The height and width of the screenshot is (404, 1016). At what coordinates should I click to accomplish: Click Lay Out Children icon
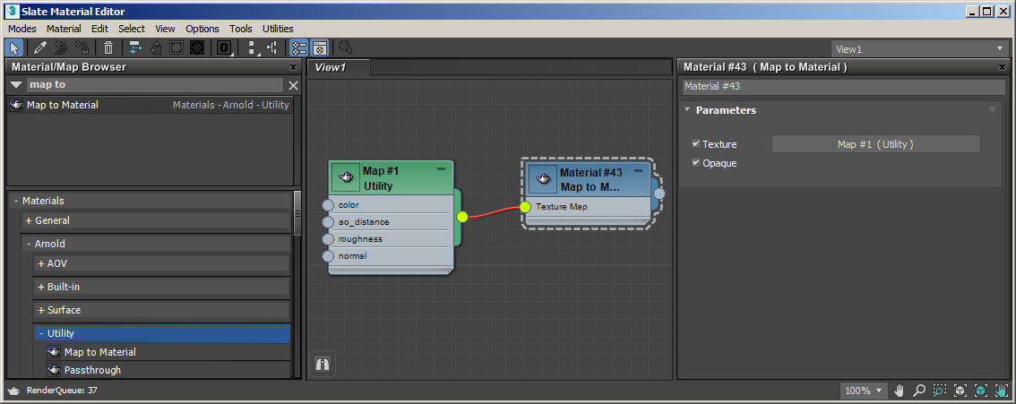click(272, 47)
